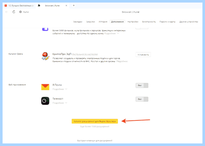The width and height of the screenshot is (205, 146).
Task: Click the КриптоПро ЭЦП title text
Action: (62, 54)
